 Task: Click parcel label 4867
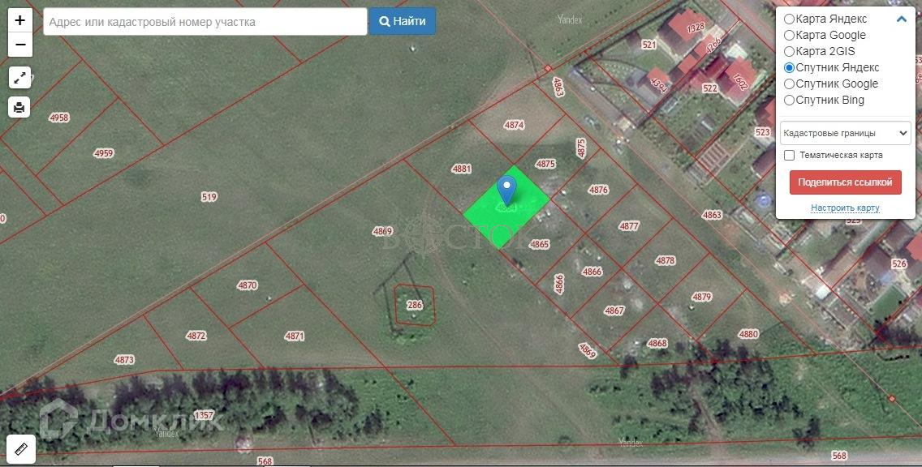[x=614, y=311]
